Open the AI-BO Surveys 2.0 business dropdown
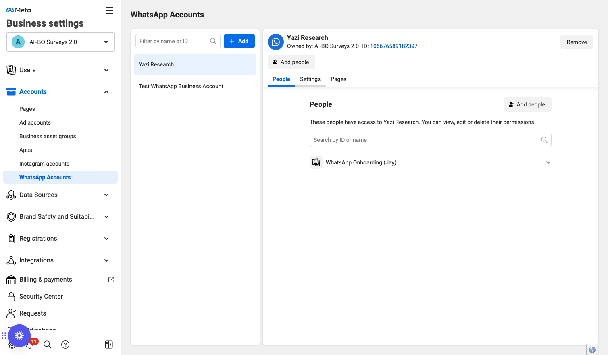 click(x=60, y=42)
